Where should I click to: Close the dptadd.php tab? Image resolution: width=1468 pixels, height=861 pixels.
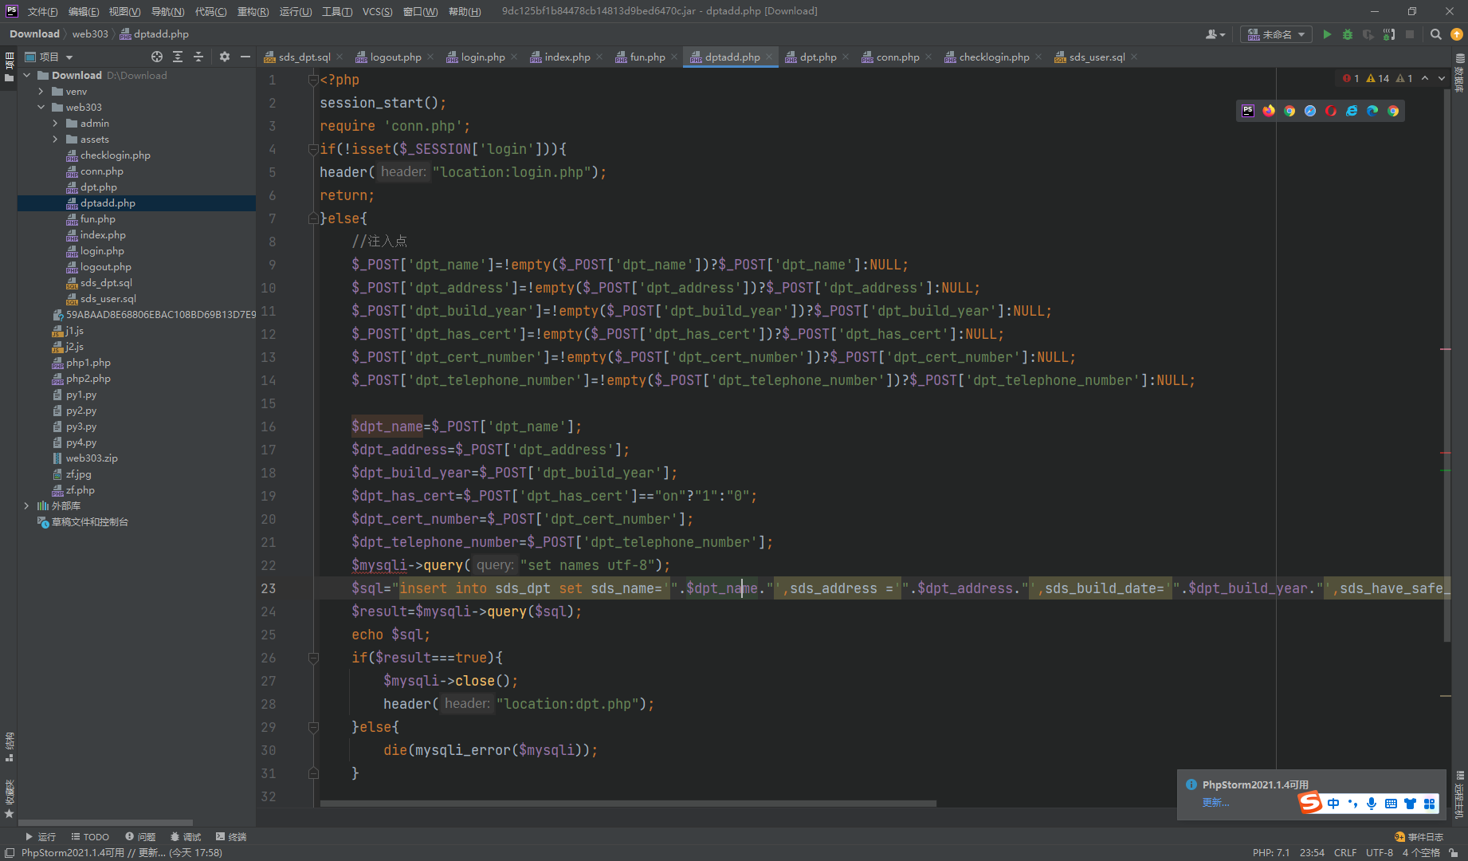pos(769,57)
